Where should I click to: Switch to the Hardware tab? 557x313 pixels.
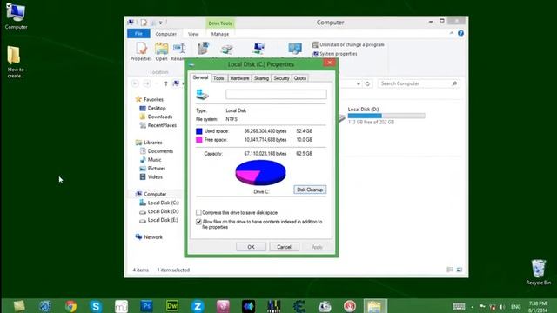239,78
